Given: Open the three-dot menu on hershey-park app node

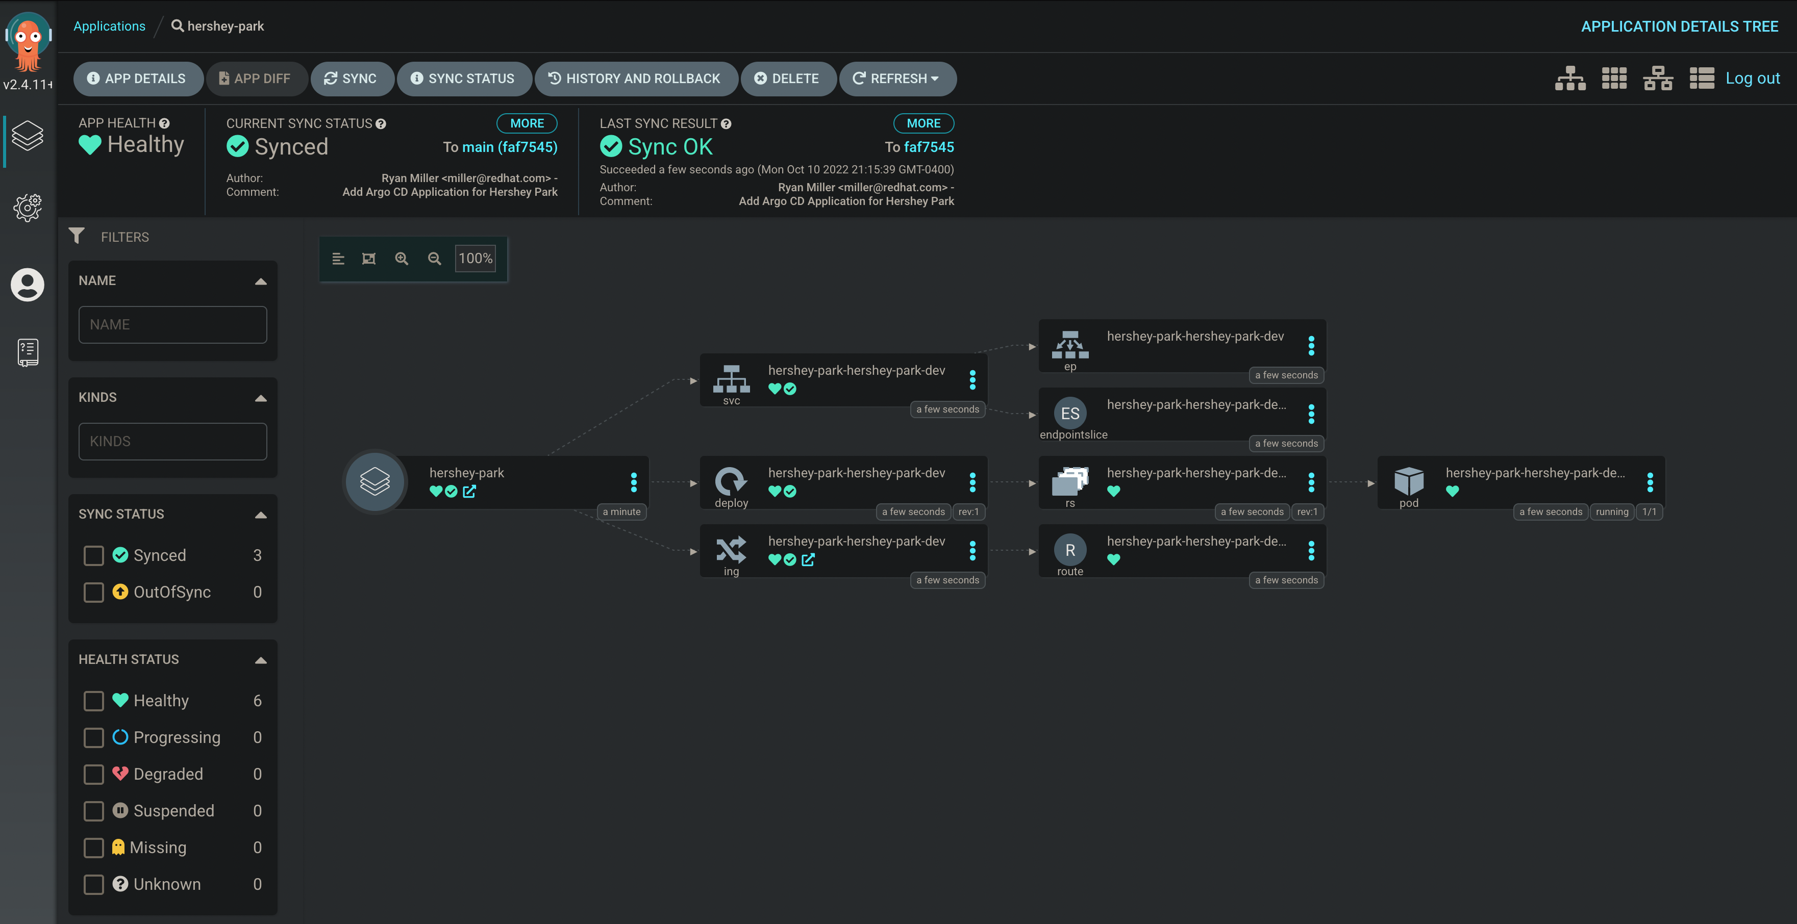Looking at the screenshot, I should pos(633,482).
